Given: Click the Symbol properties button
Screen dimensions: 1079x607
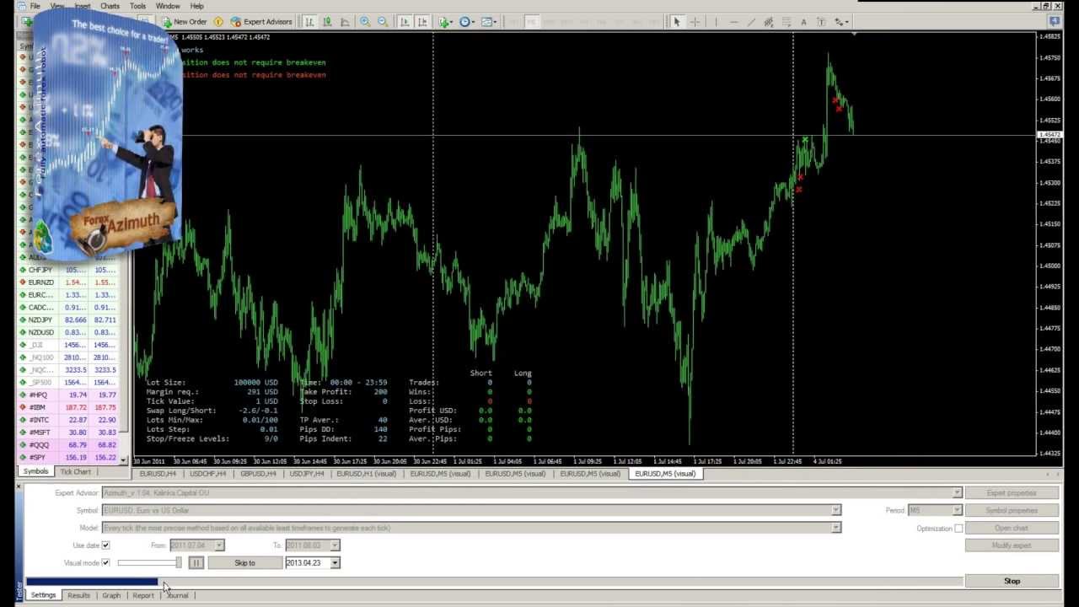Looking at the screenshot, I should click(1012, 510).
